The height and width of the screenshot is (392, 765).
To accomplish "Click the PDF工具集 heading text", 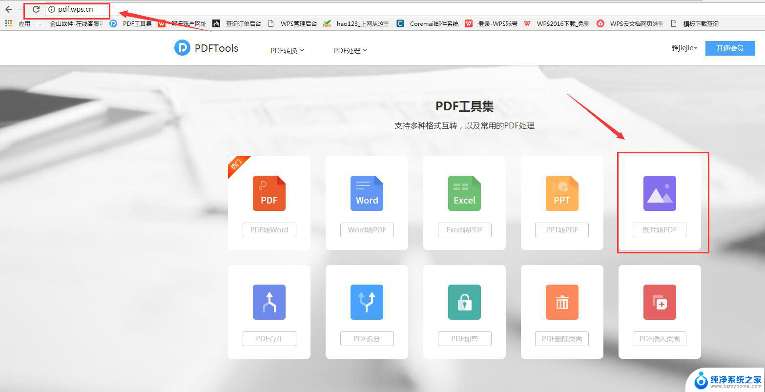I will click(x=464, y=106).
